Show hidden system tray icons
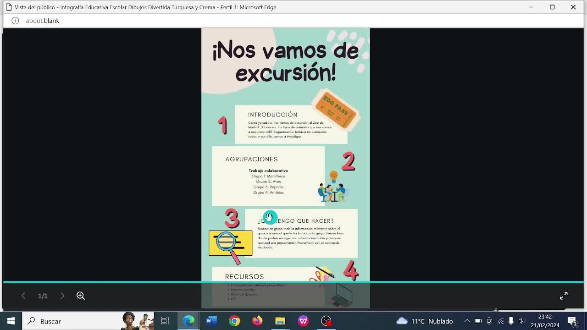Image resolution: width=587 pixels, height=330 pixels. pos(467,321)
